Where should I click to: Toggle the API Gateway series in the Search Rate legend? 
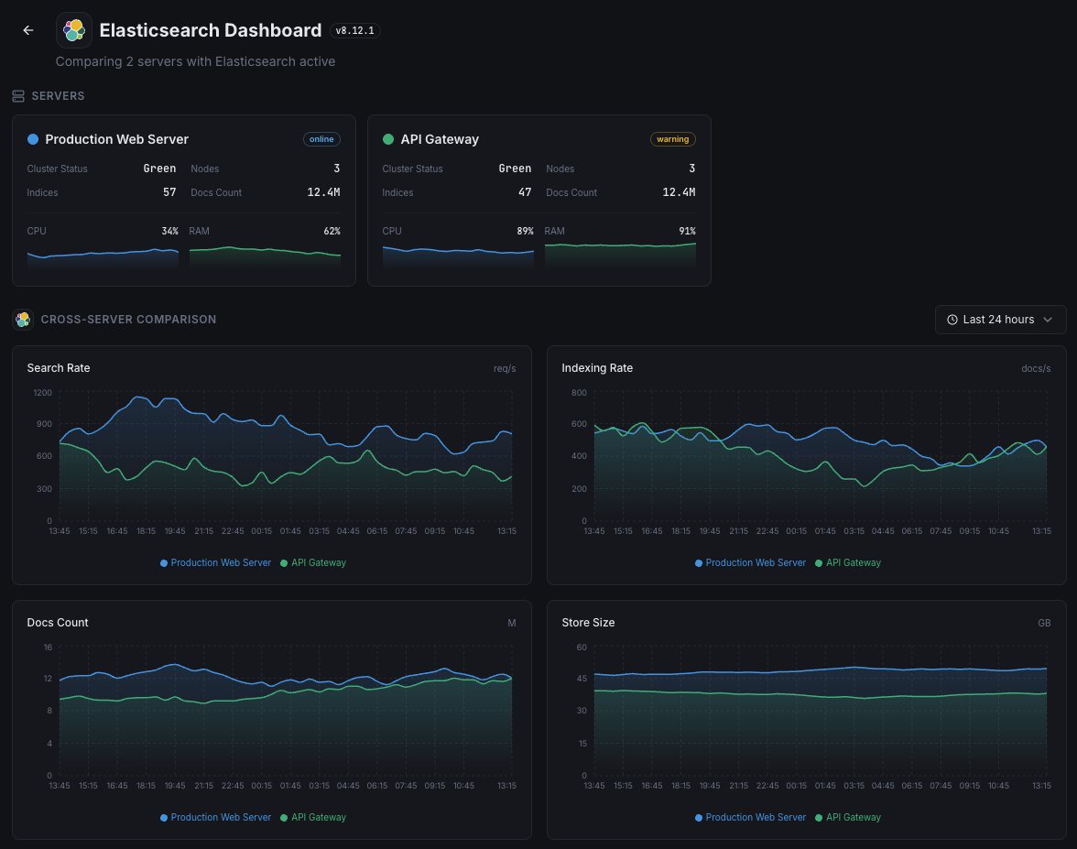tap(312, 562)
